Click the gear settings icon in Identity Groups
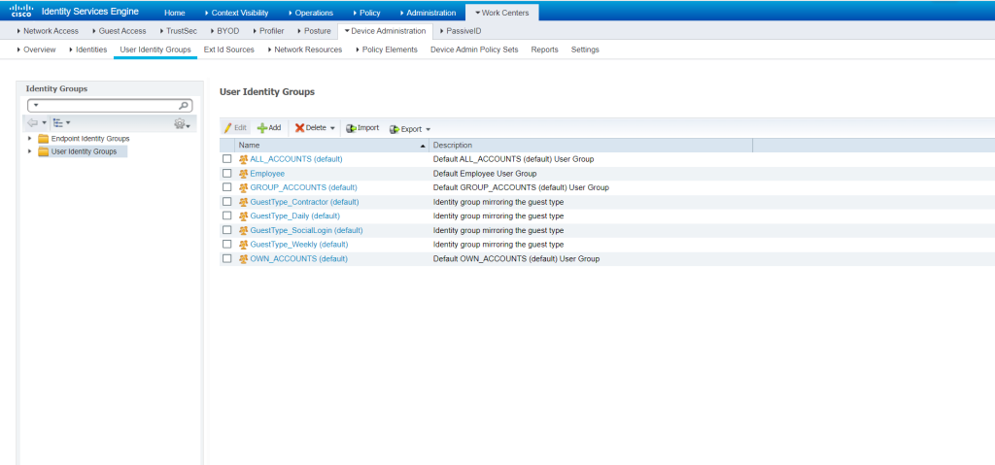 [179, 123]
